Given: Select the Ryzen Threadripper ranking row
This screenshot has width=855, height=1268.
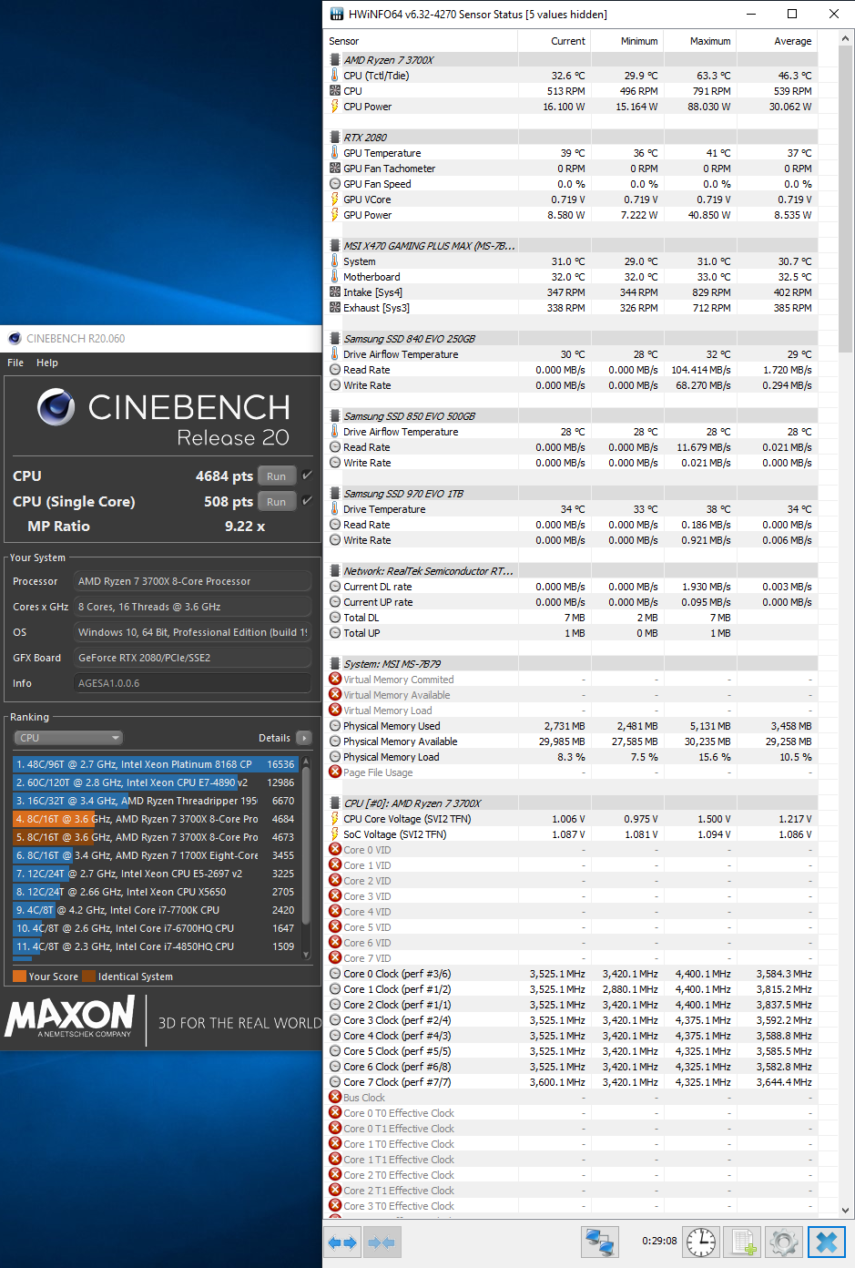Looking at the screenshot, I should tap(156, 801).
